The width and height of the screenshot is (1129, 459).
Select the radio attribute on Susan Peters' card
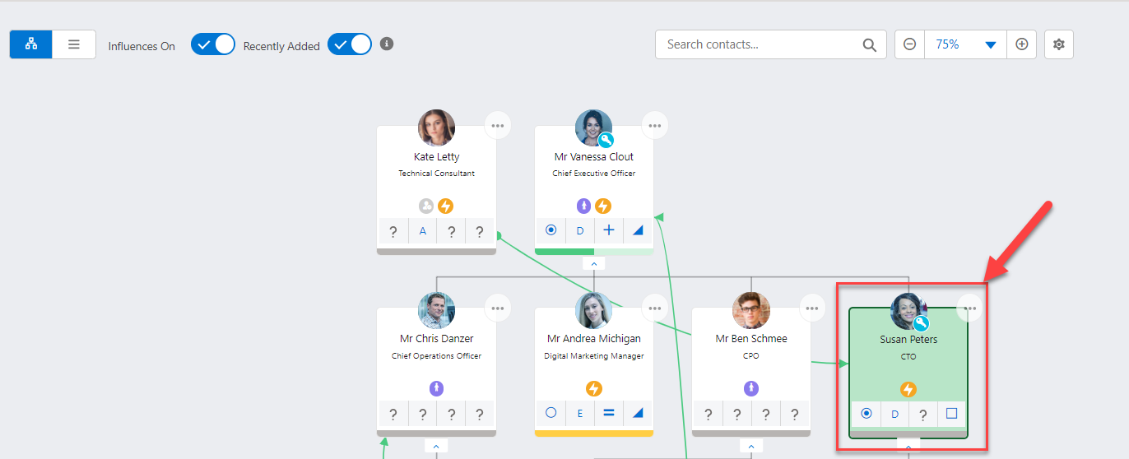866,413
